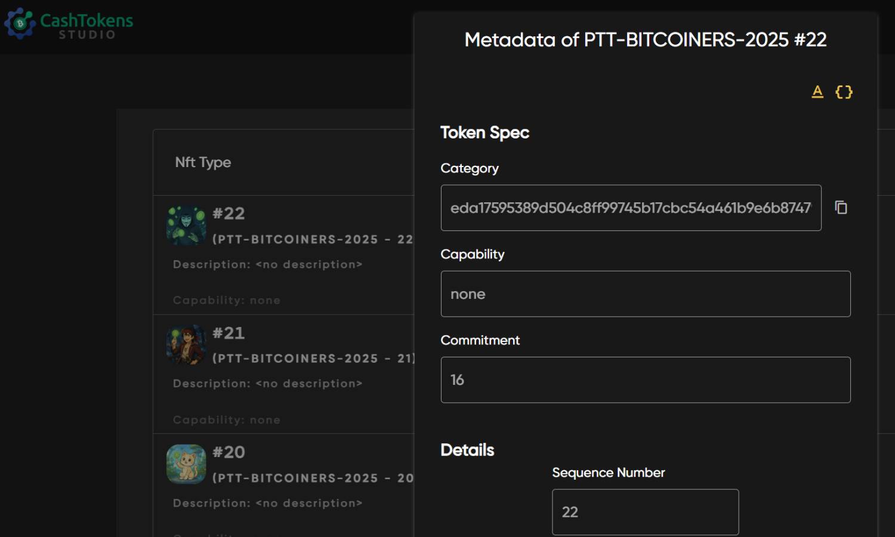The width and height of the screenshot is (895, 537).
Task: Click the Capability field showing none
Action: [x=645, y=294]
